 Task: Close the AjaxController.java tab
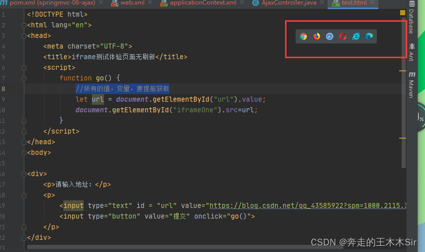[x=322, y=3]
